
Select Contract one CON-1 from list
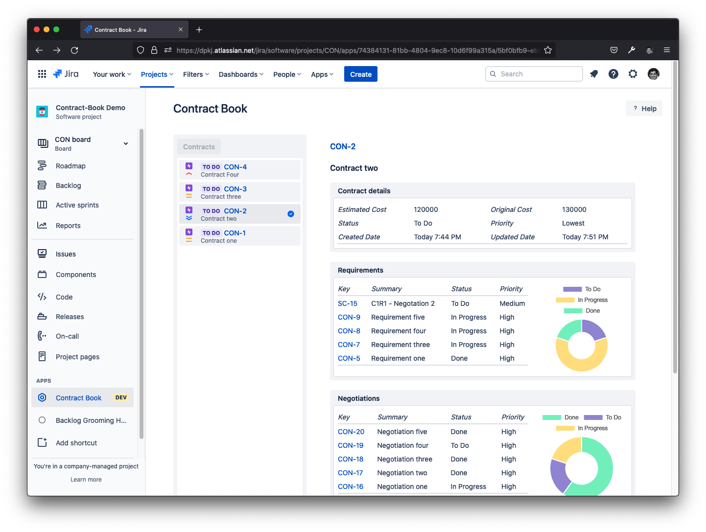coord(239,236)
